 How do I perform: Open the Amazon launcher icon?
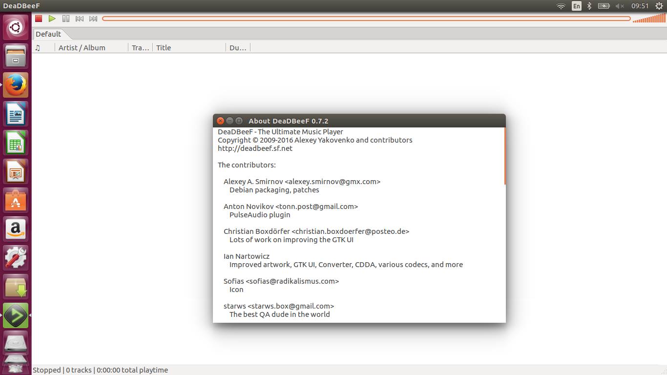tap(16, 229)
